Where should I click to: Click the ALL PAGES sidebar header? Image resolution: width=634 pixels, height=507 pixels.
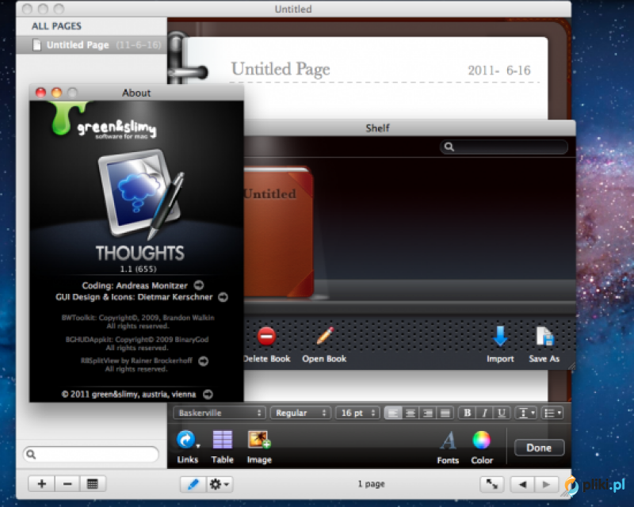(x=56, y=26)
